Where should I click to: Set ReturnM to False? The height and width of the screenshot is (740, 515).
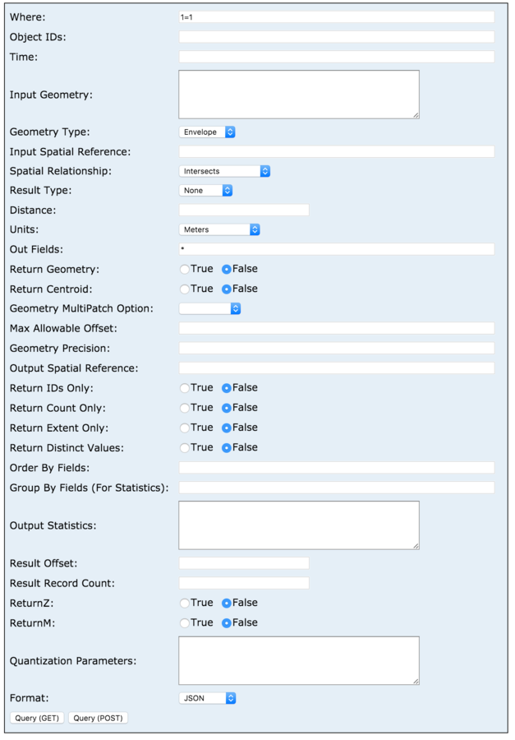point(227,623)
